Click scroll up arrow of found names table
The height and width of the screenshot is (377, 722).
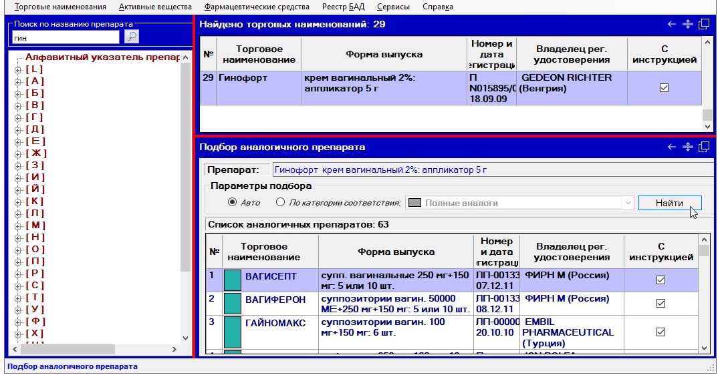[707, 42]
